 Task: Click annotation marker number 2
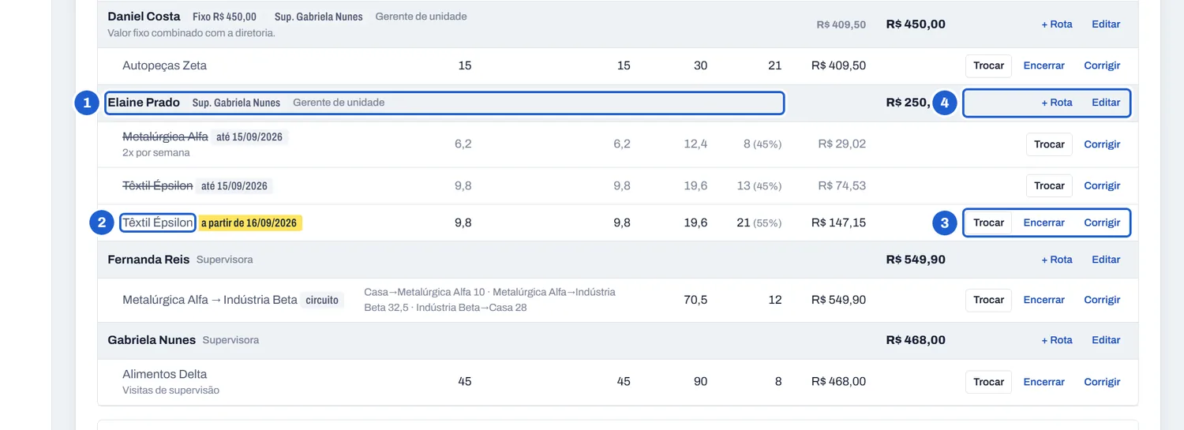click(x=102, y=222)
